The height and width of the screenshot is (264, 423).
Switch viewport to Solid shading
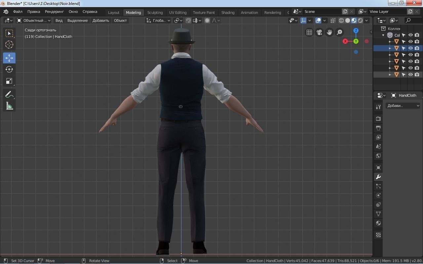coord(348,20)
